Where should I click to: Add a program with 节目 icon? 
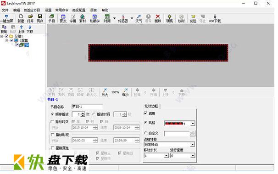point(51,19)
